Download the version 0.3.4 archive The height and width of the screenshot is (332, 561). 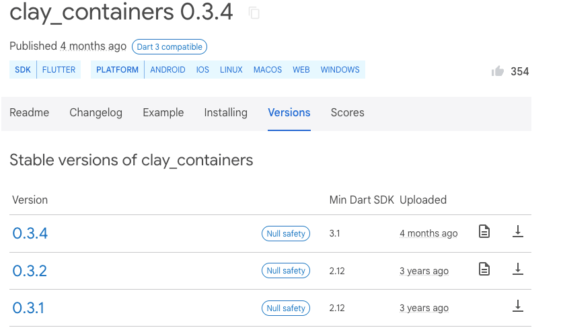[518, 231]
